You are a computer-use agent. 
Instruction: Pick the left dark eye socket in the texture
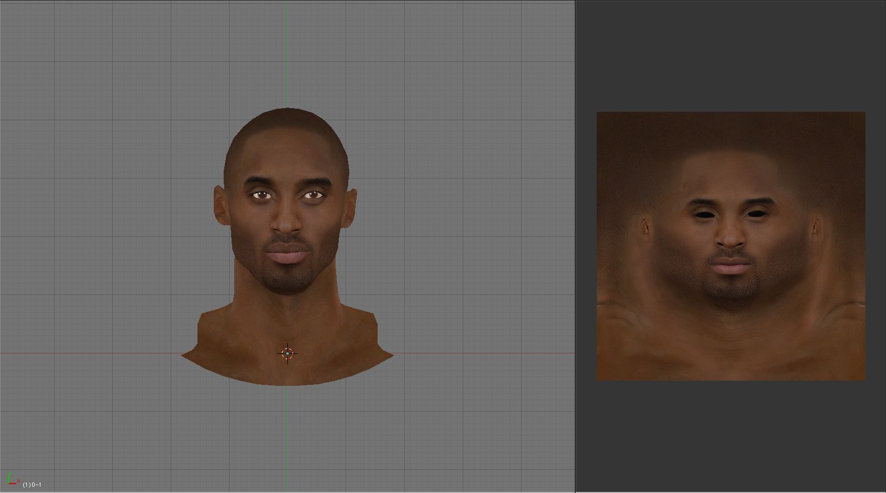(x=704, y=214)
